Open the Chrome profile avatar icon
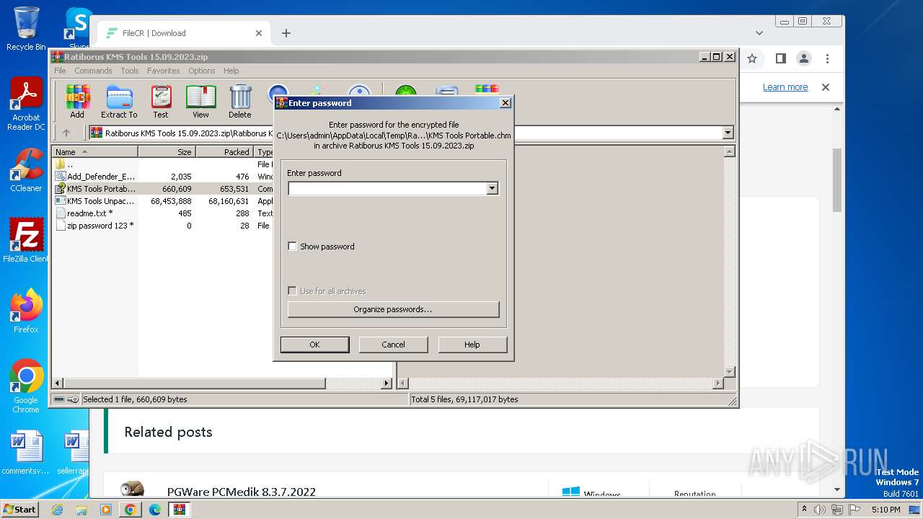The image size is (923, 519). click(804, 58)
